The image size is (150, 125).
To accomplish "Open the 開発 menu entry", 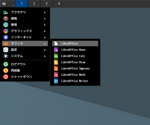I will pyautogui.click(x=25, y=18).
